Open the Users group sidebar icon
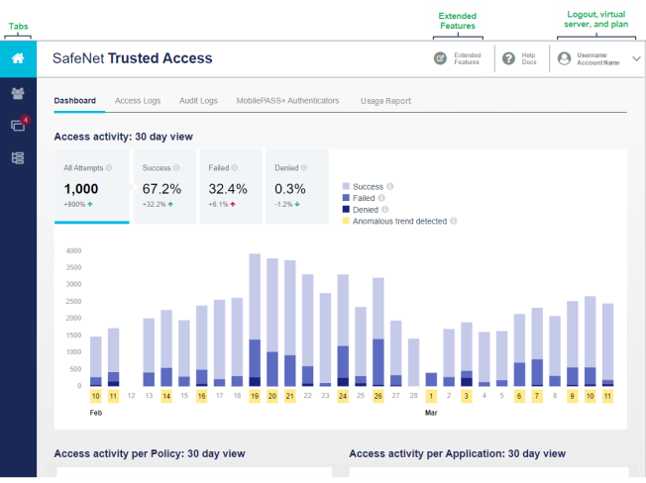 point(18,93)
